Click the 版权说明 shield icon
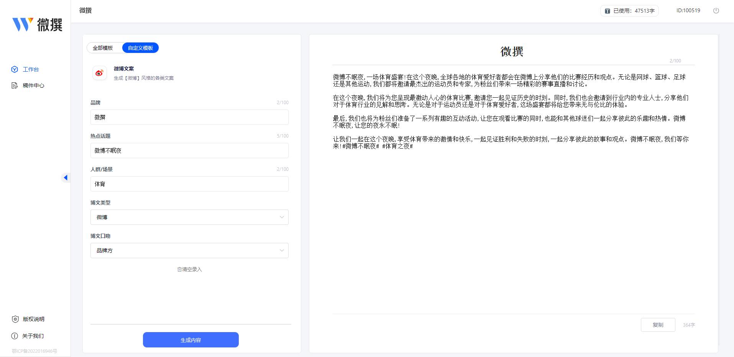This screenshot has height=357, width=734. 15,319
